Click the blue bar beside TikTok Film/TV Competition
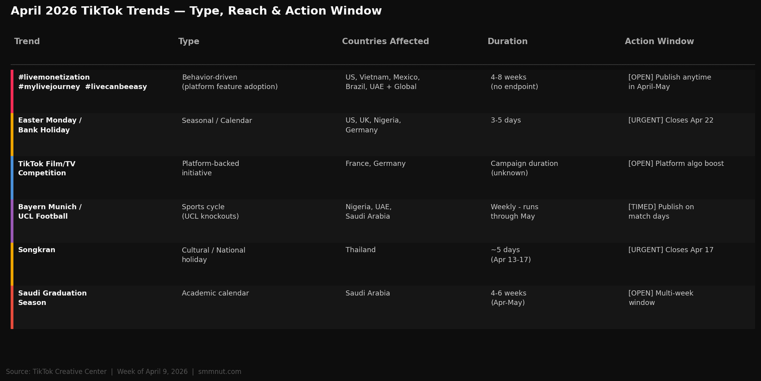 pyautogui.click(x=12, y=178)
